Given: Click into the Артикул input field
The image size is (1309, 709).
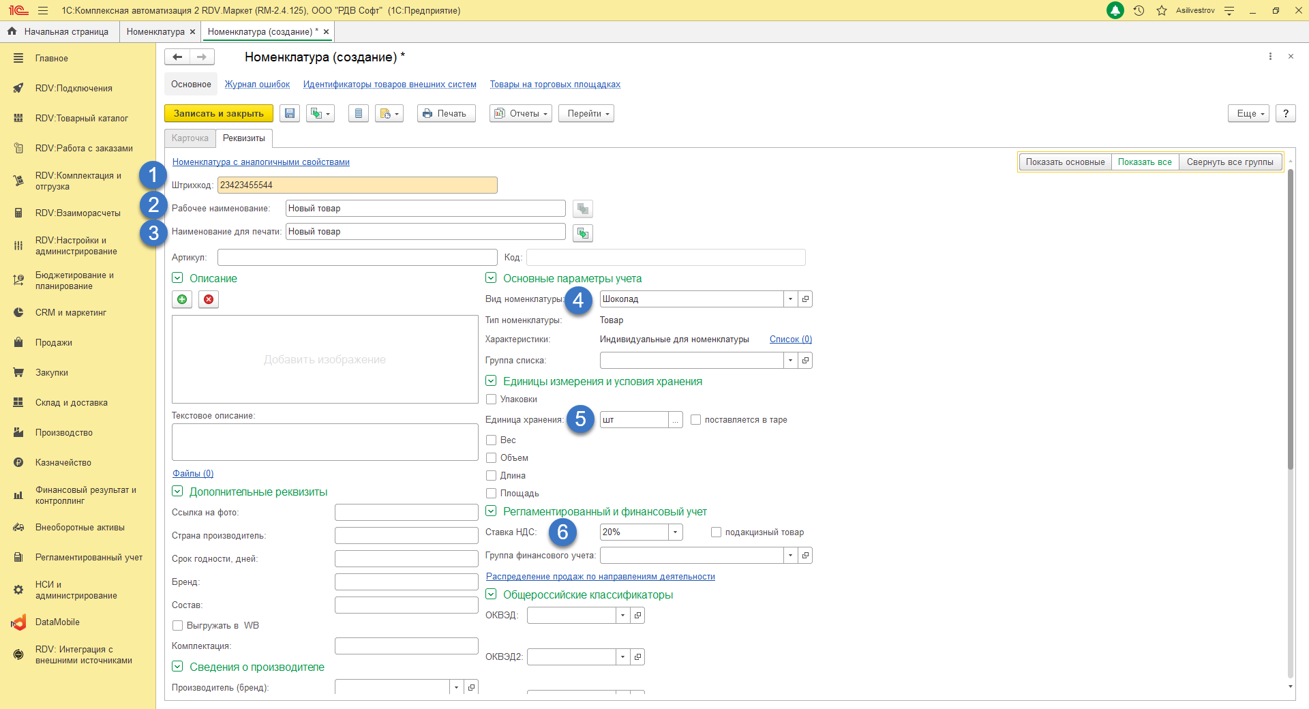Looking at the screenshot, I should point(357,258).
